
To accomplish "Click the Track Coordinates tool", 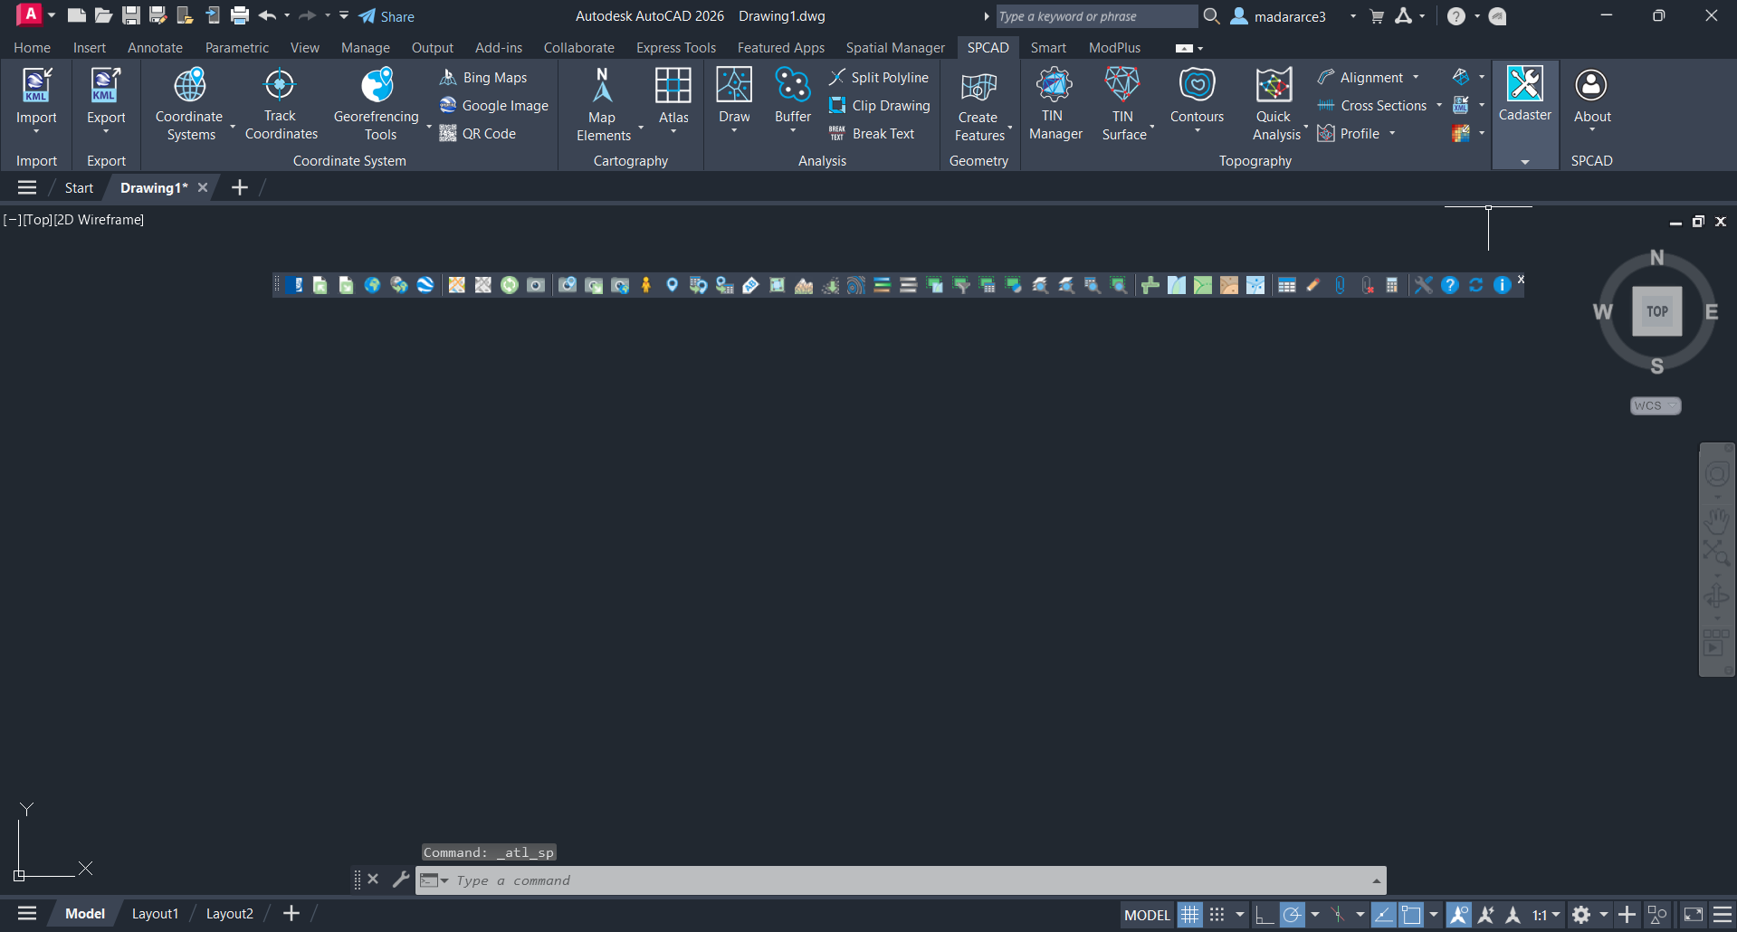I will pyautogui.click(x=281, y=104).
